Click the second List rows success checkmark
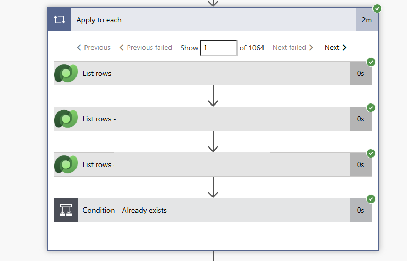This screenshot has height=261, width=407. 371,108
